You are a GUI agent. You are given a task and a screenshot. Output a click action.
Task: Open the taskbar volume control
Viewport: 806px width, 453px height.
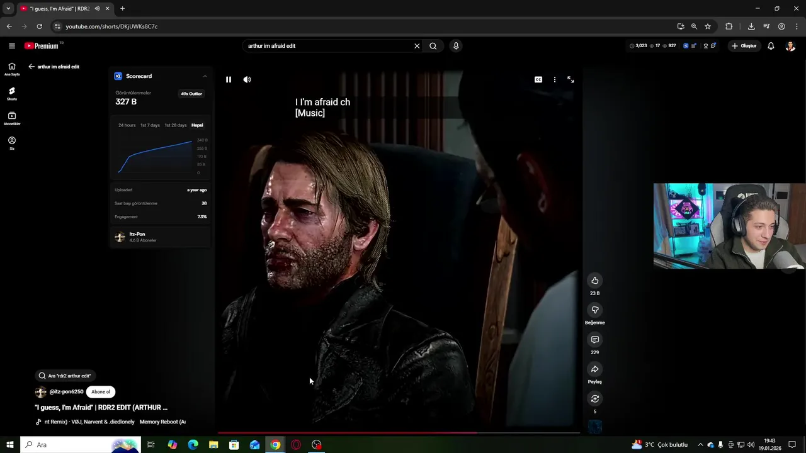pyautogui.click(x=751, y=445)
